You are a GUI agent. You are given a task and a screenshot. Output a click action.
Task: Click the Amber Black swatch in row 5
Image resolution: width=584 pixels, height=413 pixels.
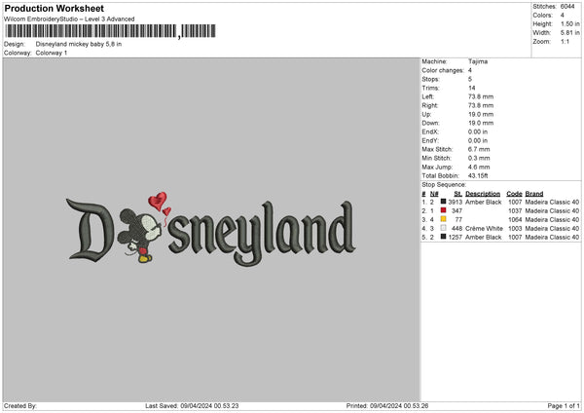click(443, 237)
